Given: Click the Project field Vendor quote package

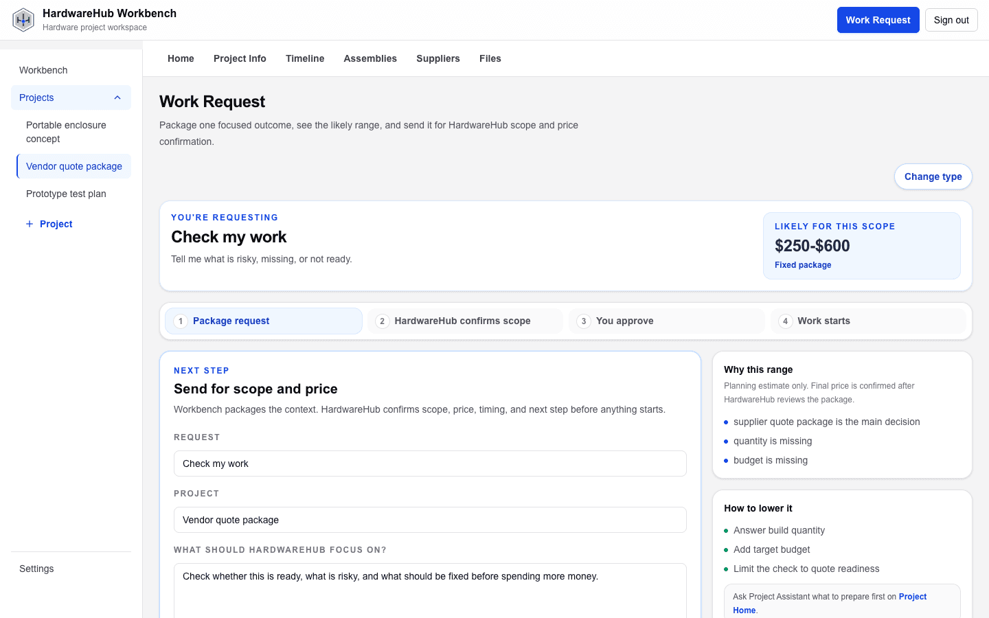Looking at the screenshot, I should 430,520.
